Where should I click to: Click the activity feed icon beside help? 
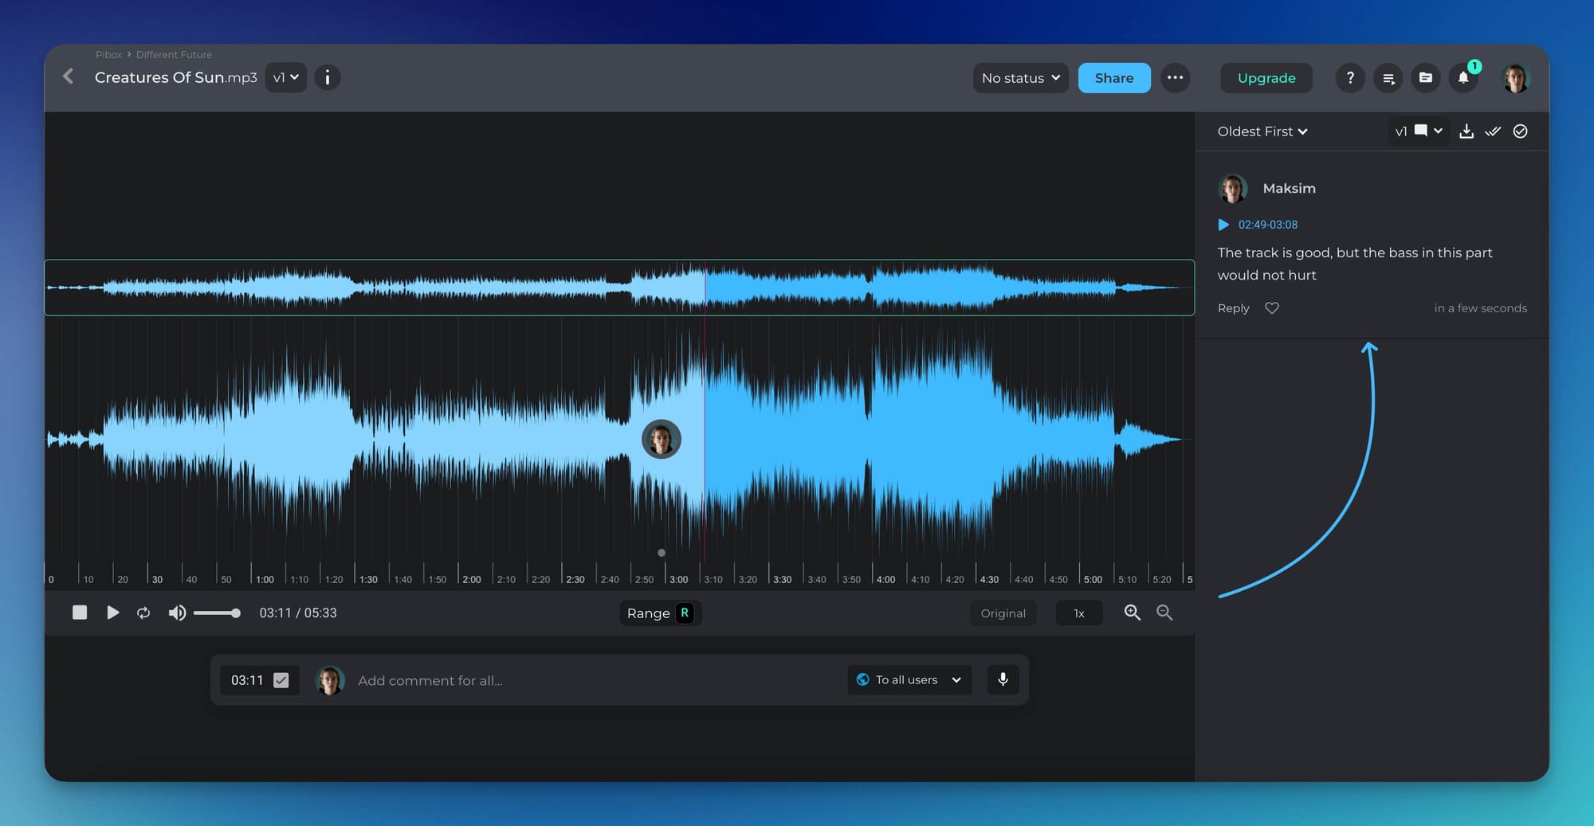point(1388,77)
